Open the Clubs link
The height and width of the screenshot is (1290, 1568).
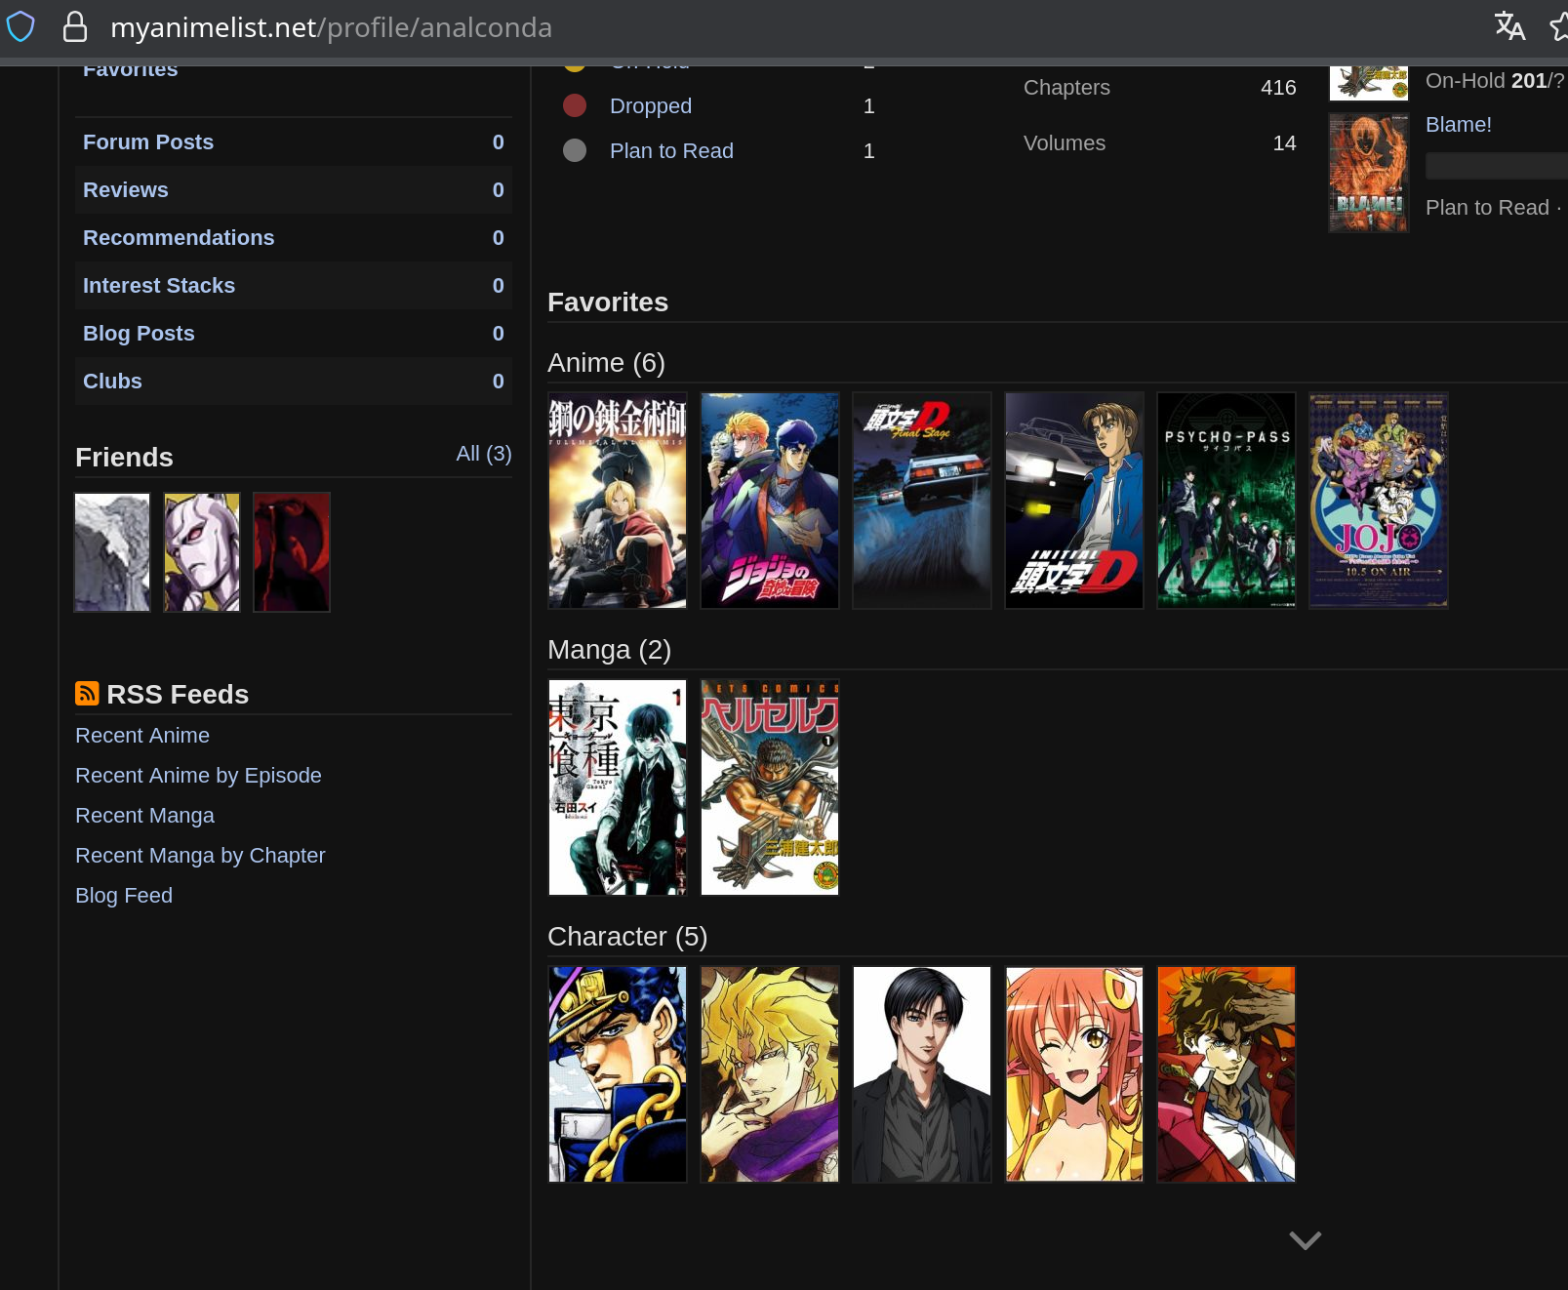(112, 382)
